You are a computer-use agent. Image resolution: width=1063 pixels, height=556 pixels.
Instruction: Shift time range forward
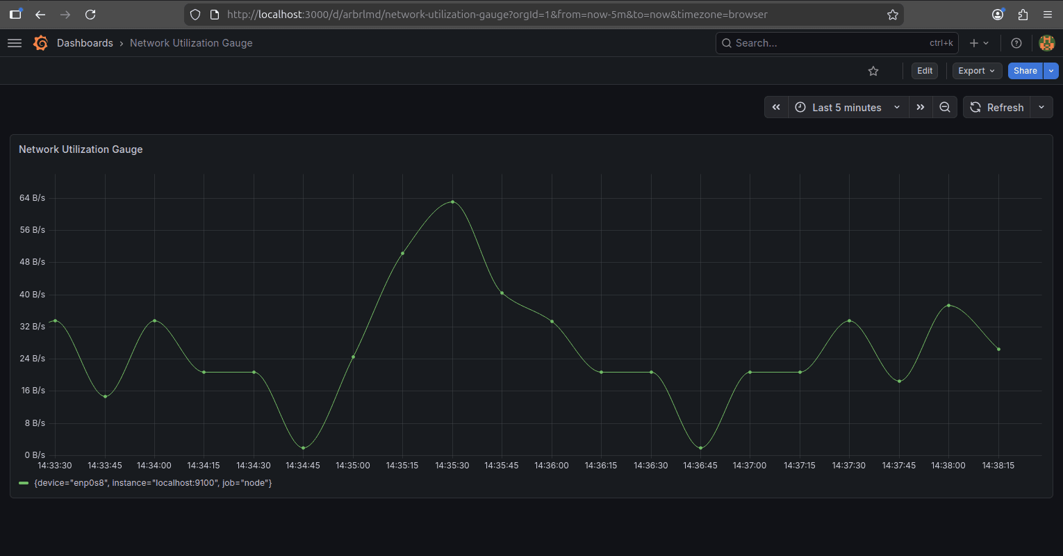pyautogui.click(x=921, y=107)
